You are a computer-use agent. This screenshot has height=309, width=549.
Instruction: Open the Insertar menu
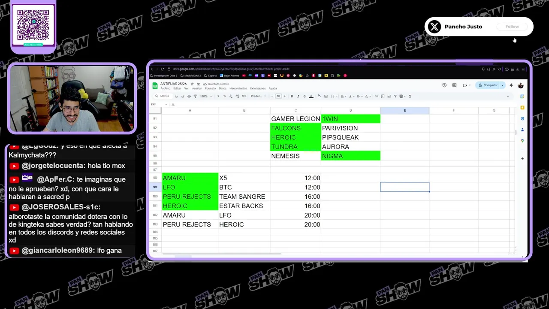[x=197, y=88]
